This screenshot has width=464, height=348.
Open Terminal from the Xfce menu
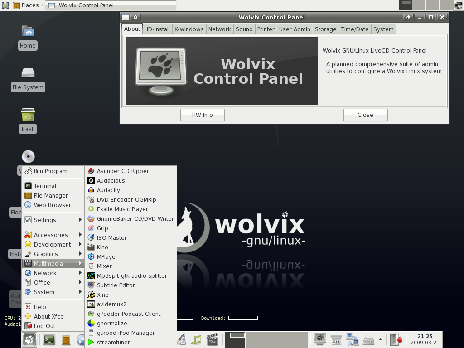pos(53,186)
